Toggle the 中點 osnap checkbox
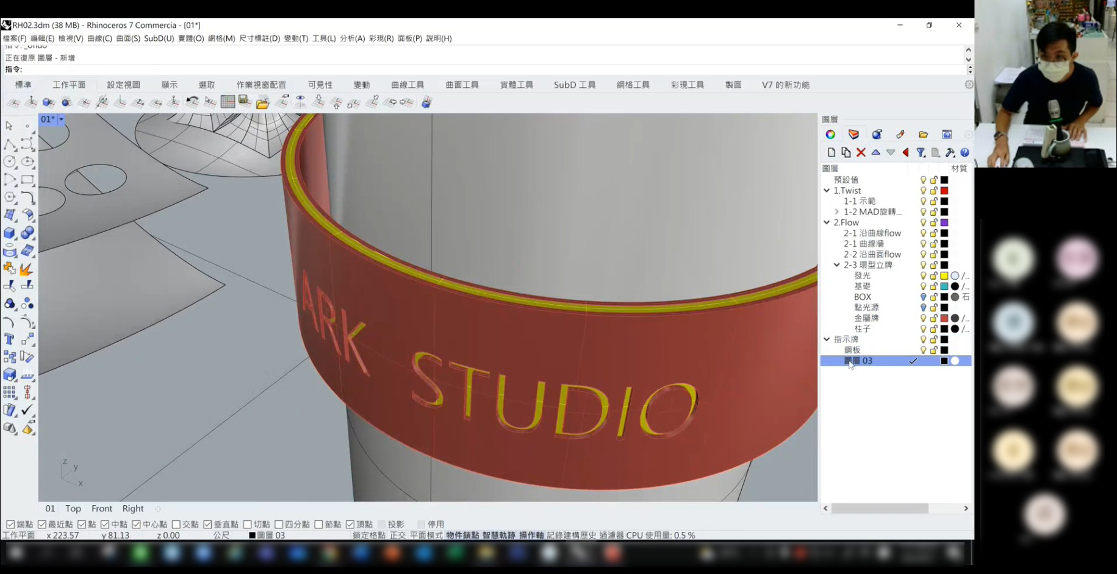The width and height of the screenshot is (1117, 574). [105, 524]
